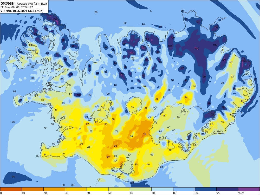Click the 60–70 pale green legend swatch
This screenshot has height=195, width=260.
[141, 189]
